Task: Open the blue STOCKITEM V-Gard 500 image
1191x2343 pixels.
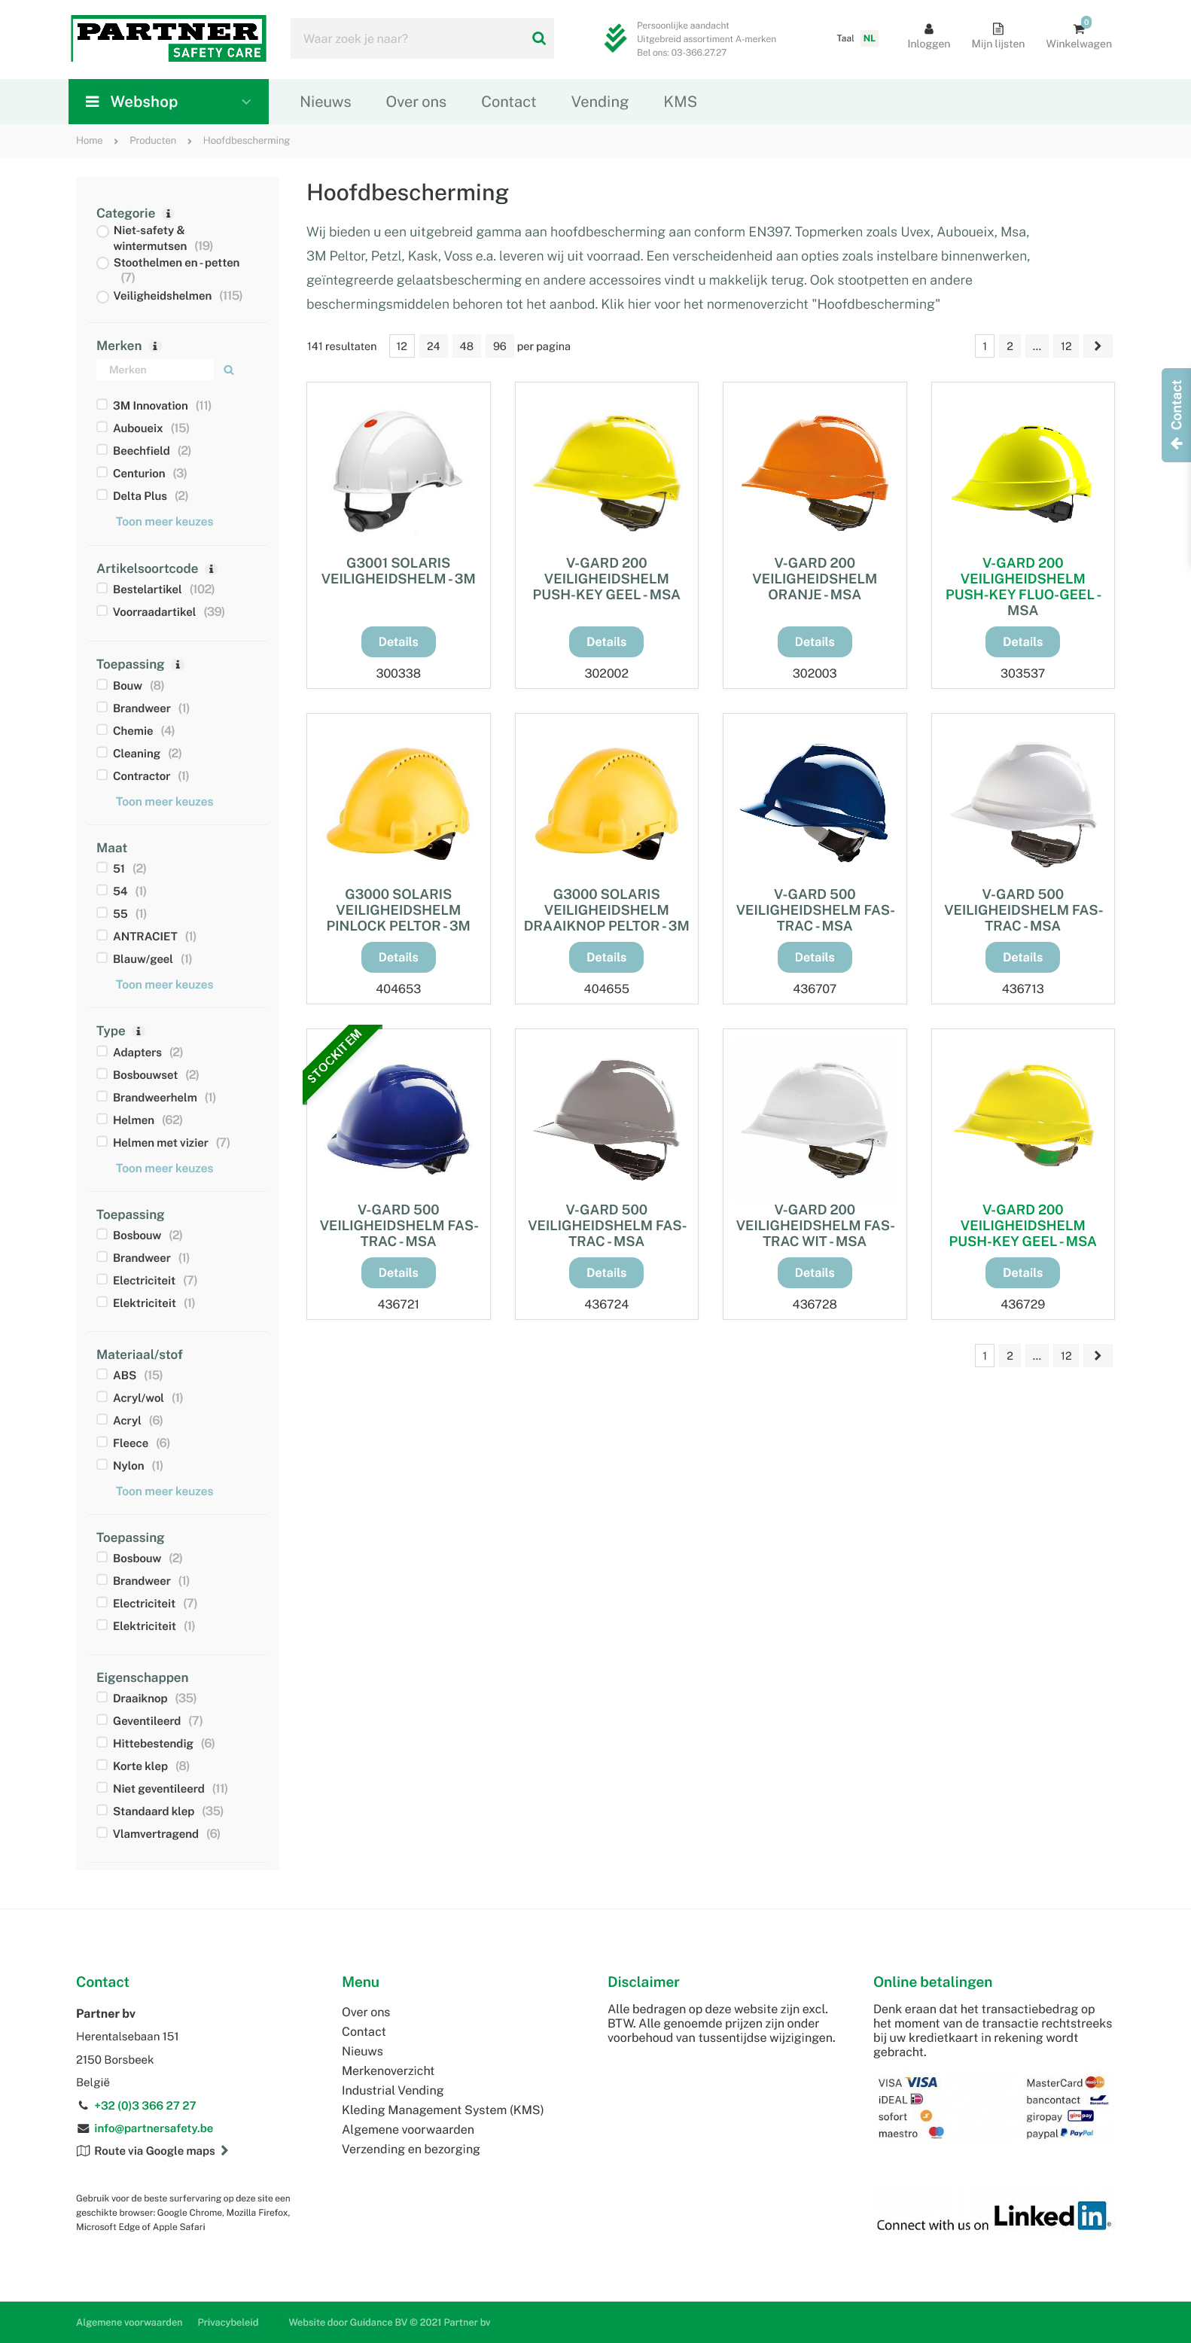Action: [398, 1118]
